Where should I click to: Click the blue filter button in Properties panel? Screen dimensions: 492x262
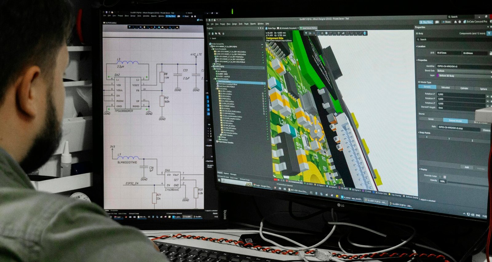489,33
